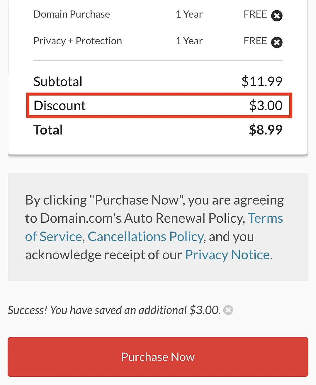
Task: Select the Privacy + Protection item label
Action: pos(78,41)
